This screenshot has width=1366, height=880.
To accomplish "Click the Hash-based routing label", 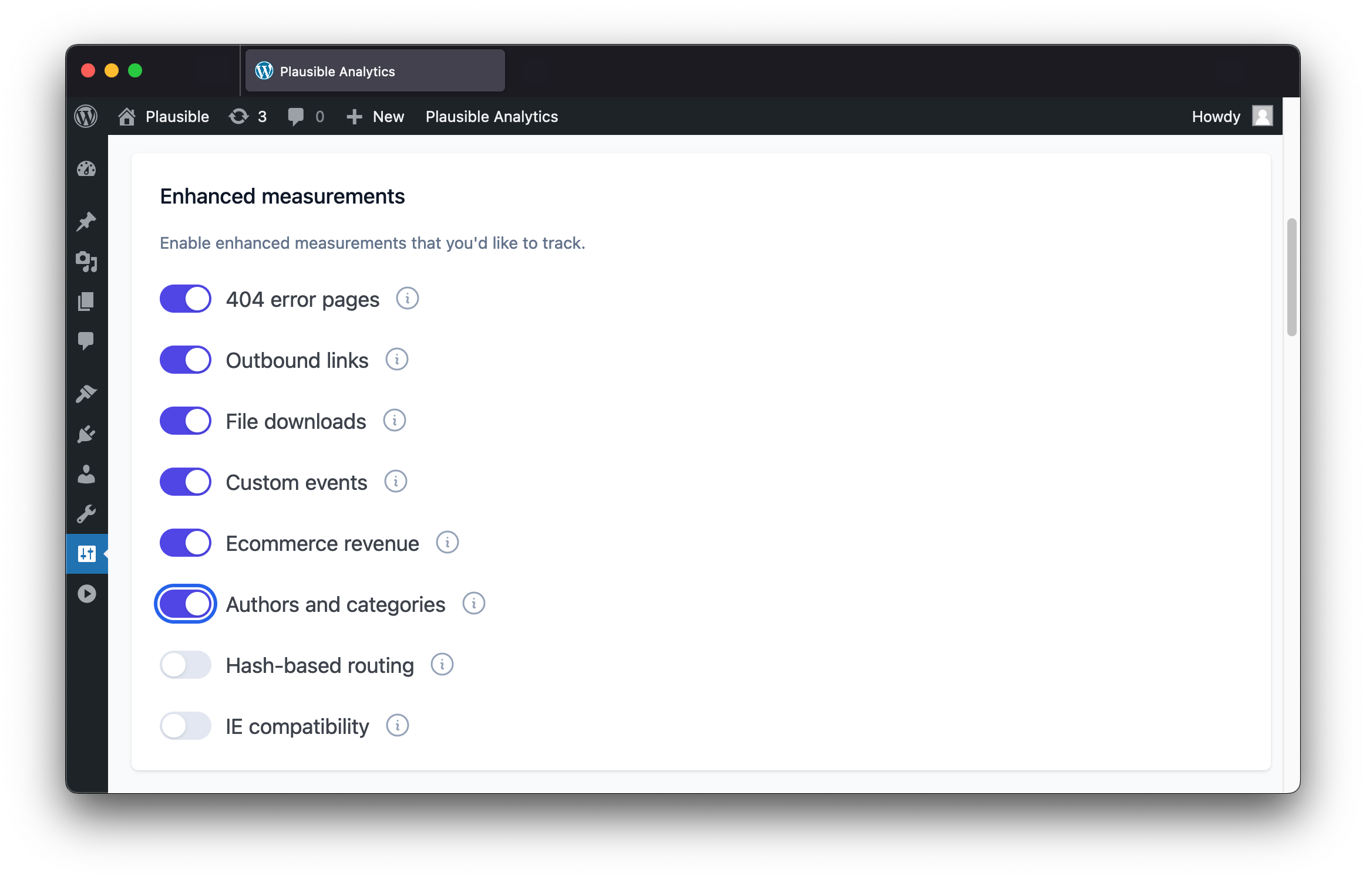I will 320,666.
